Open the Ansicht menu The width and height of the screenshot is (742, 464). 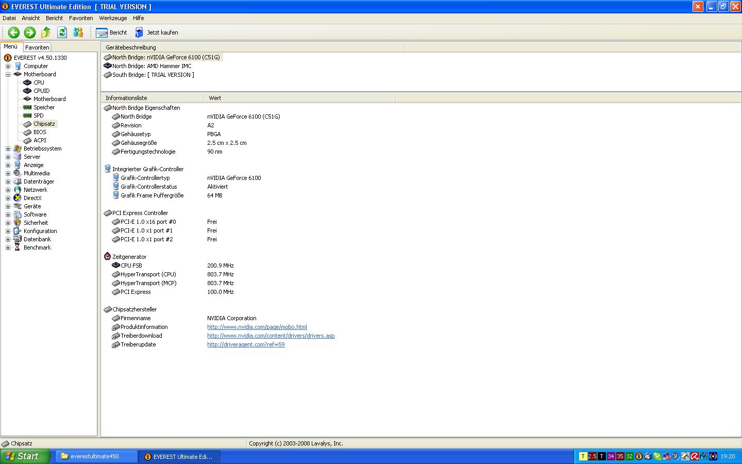tap(31, 18)
